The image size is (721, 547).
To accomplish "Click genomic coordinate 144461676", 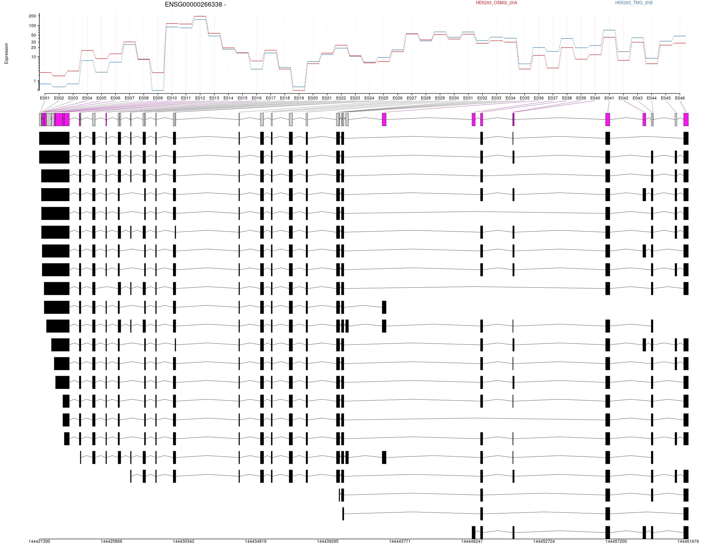I will (x=688, y=542).
